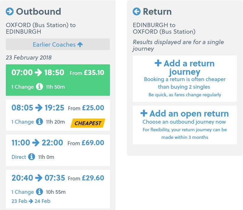
Task: Click plus icon beside Add a return journey
Action: (158, 63)
